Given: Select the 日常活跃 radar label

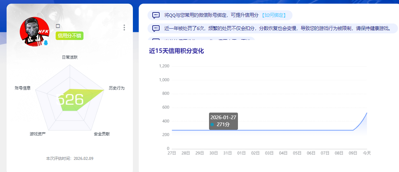Looking at the screenshot, I should click(70, 57).
